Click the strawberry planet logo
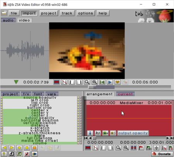The image size is (174, 157). coord(165,16)
